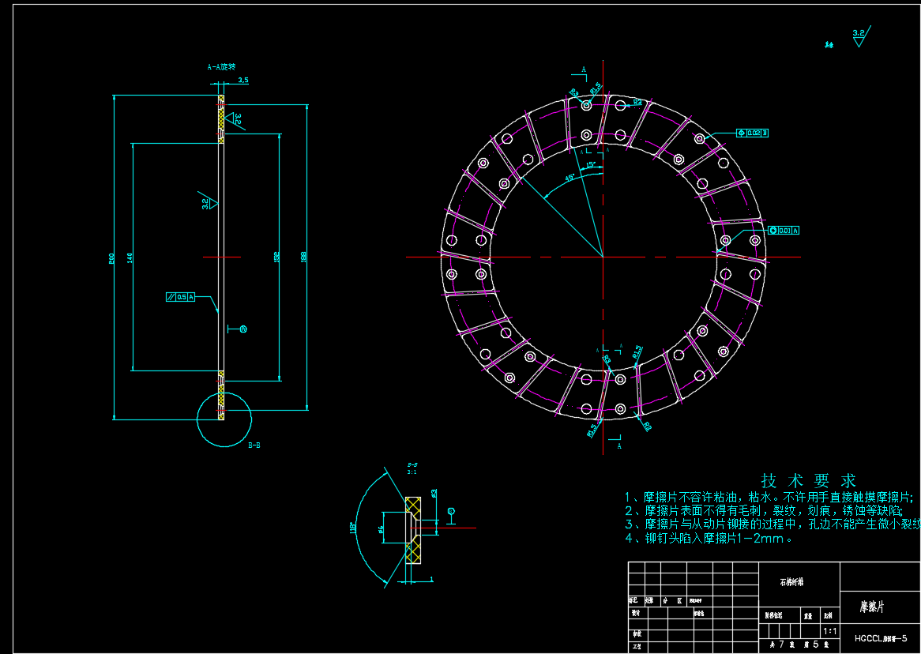Click the 3.5 thickness dimension

[x=242, y=80]
